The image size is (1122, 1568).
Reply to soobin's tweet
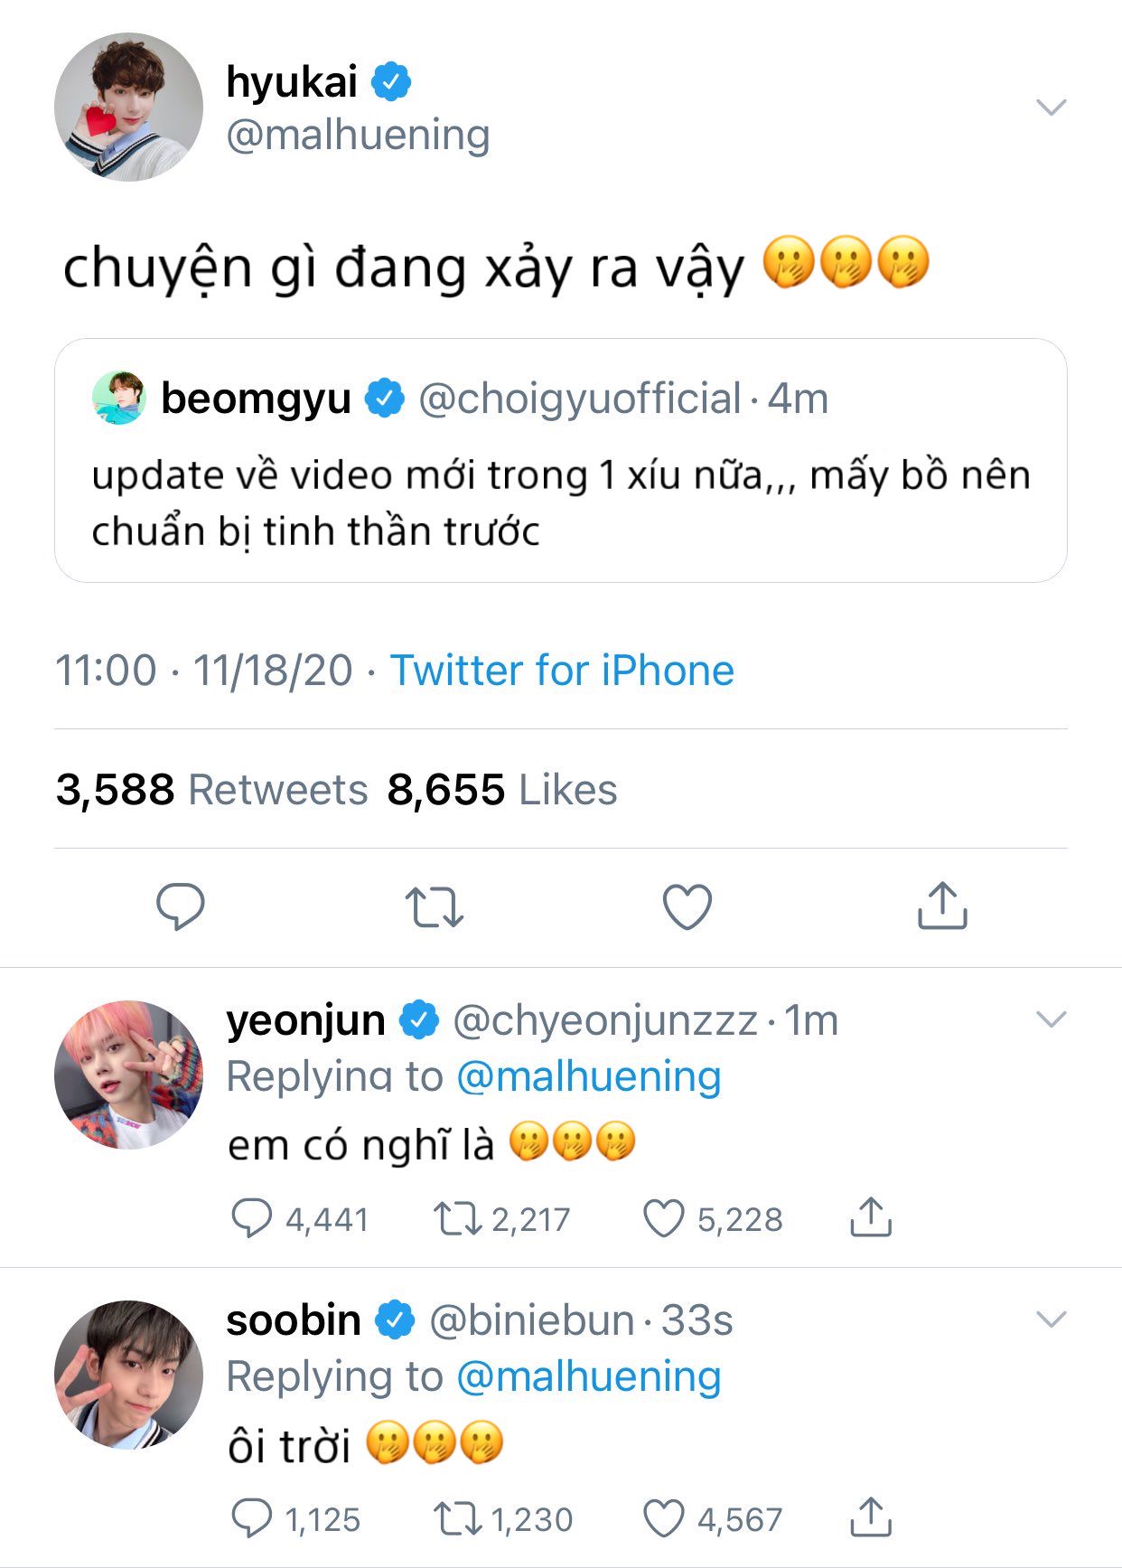[251, 1518]
